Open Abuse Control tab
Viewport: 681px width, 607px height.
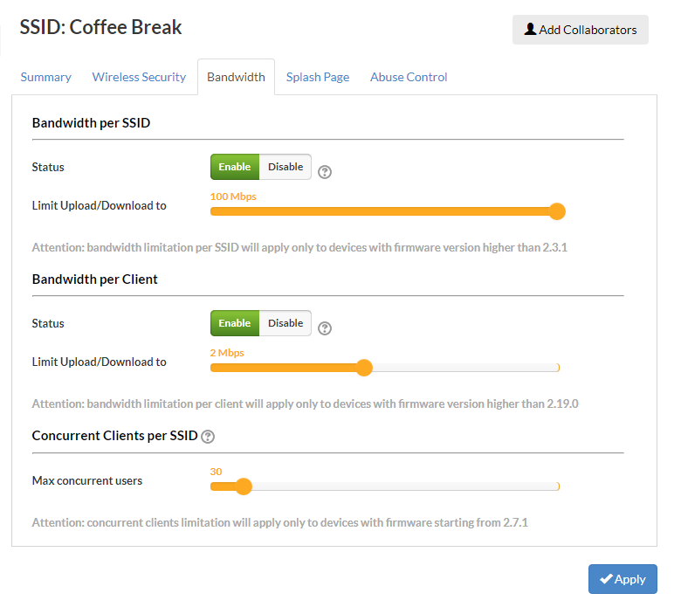click(x=409, y=78)
